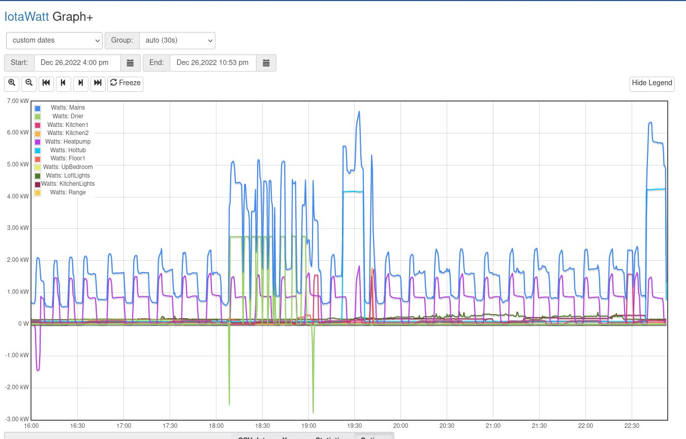The height and width of the screenshot is (439, 686).
Task: Zoom in on the graph
Action: tap(12, 83)
